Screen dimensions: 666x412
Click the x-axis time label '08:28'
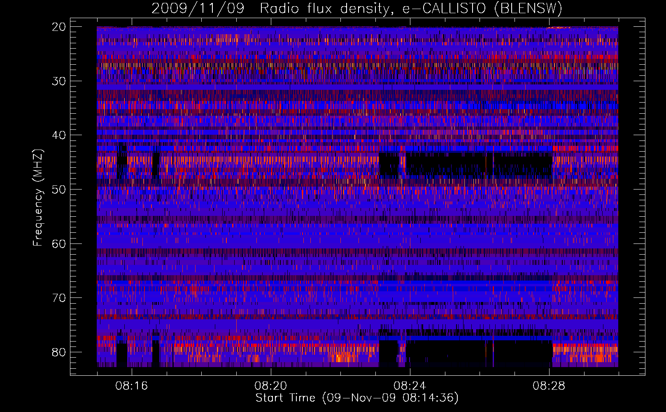[549, 386]
